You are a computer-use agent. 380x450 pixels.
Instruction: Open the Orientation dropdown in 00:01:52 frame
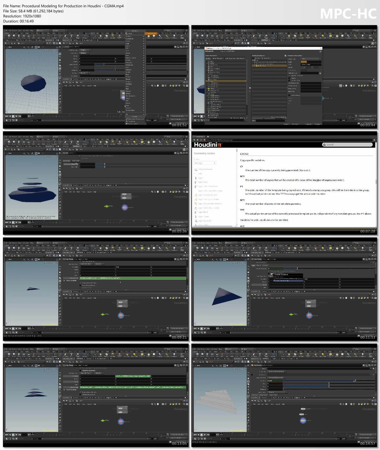tap(84, 53)
